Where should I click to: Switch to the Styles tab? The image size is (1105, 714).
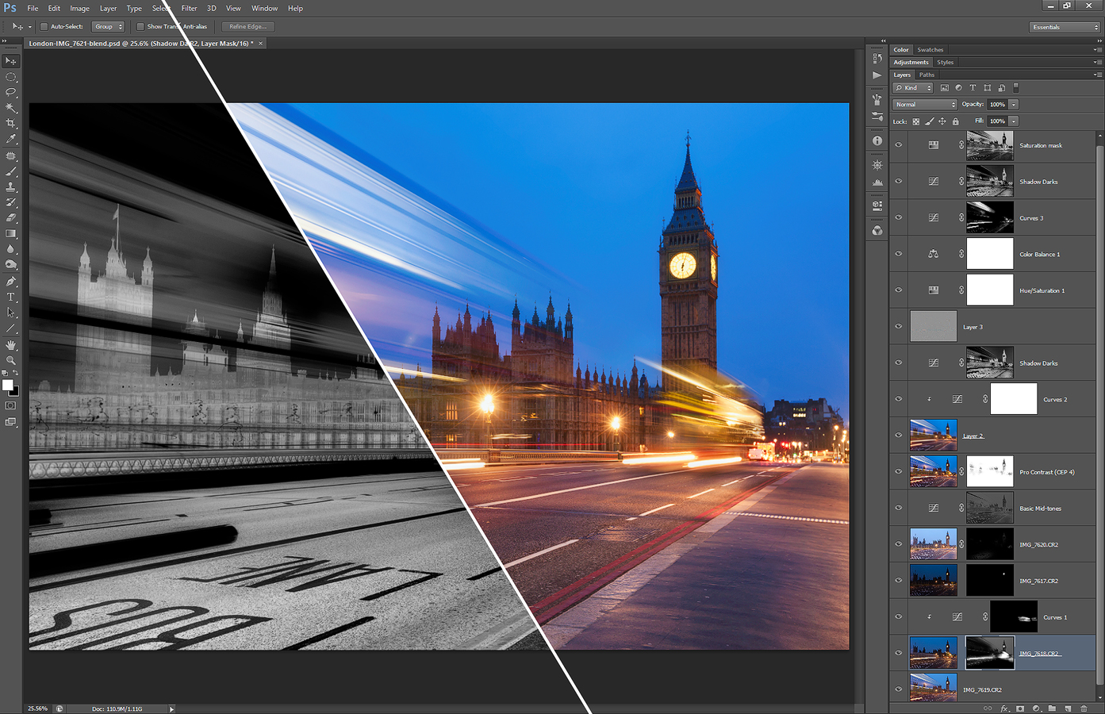click(x=945, y=62)
